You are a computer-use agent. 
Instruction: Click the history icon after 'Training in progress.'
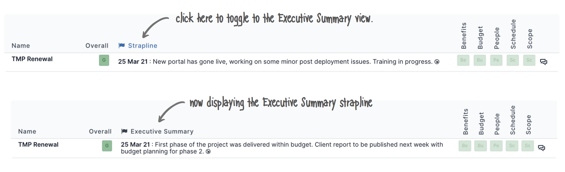[x=437, y=62]
